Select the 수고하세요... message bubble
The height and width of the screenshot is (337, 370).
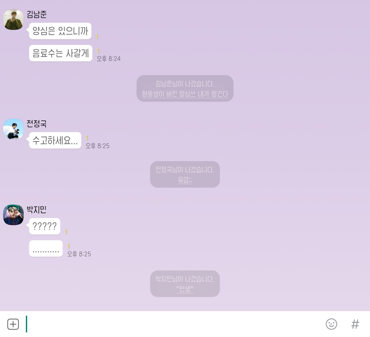(x=55, y=140)
